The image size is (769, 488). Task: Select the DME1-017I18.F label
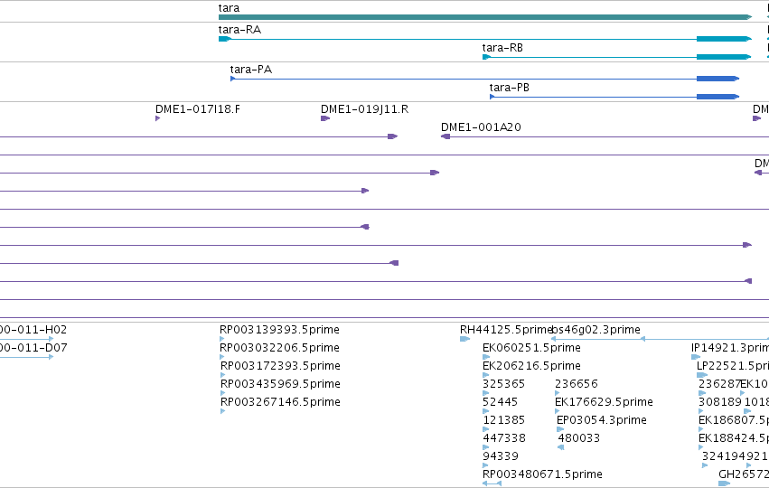(198, 108)
